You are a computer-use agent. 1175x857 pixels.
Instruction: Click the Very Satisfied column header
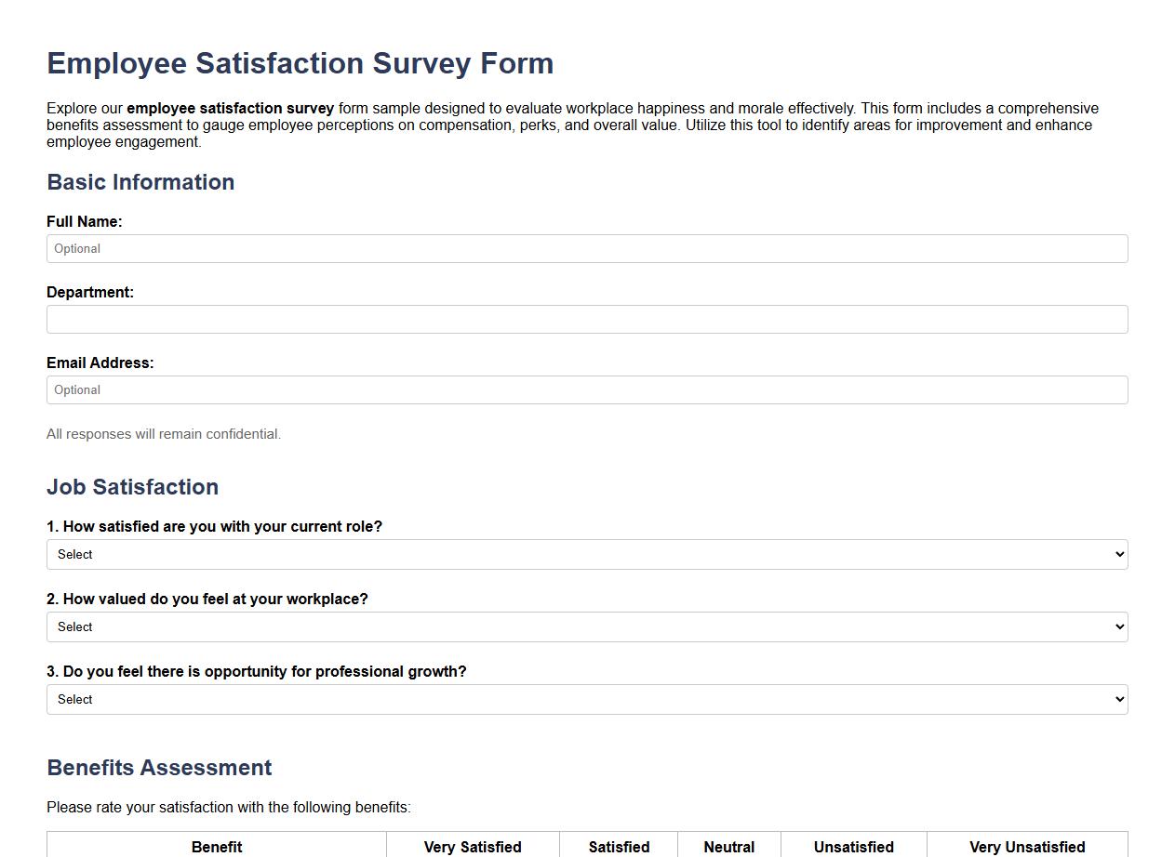tap(473, 847)
